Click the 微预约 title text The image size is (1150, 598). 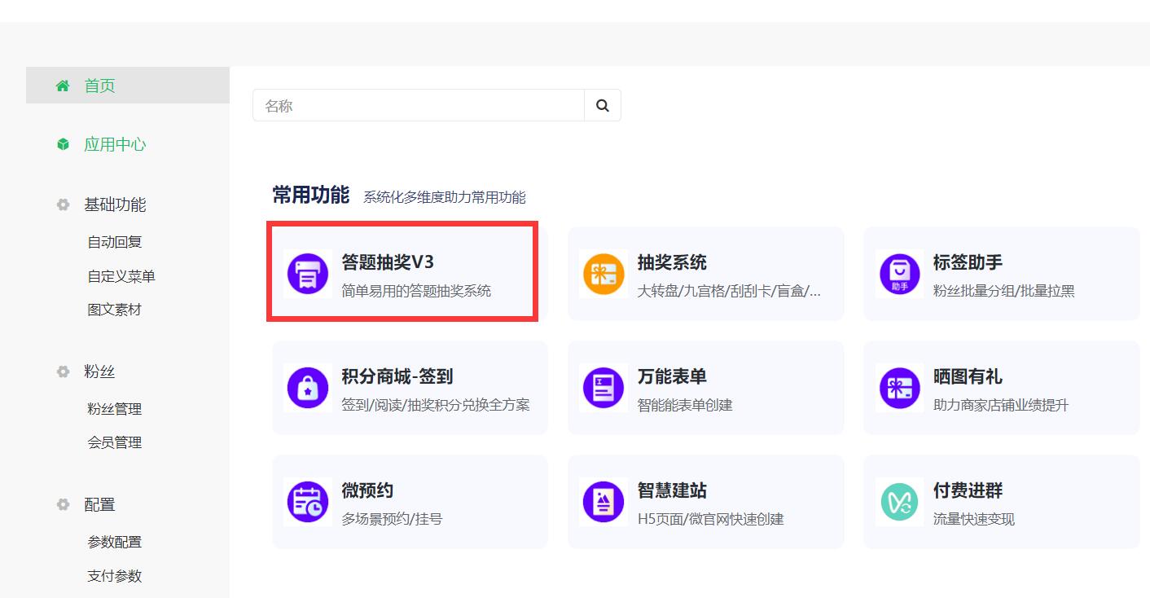click(367, 490)
